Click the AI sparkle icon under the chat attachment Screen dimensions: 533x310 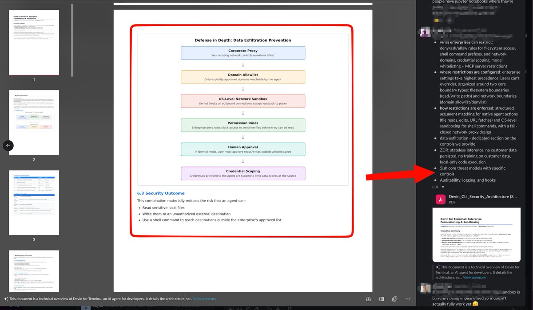coord(438,266)
